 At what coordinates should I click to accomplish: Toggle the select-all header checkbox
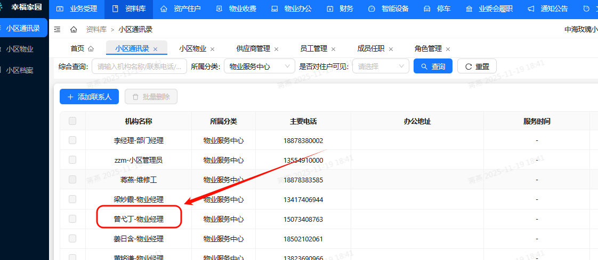tap(72, 121)
